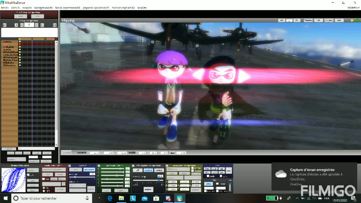Click the axis button in viewport header

(x=339, y=20)
